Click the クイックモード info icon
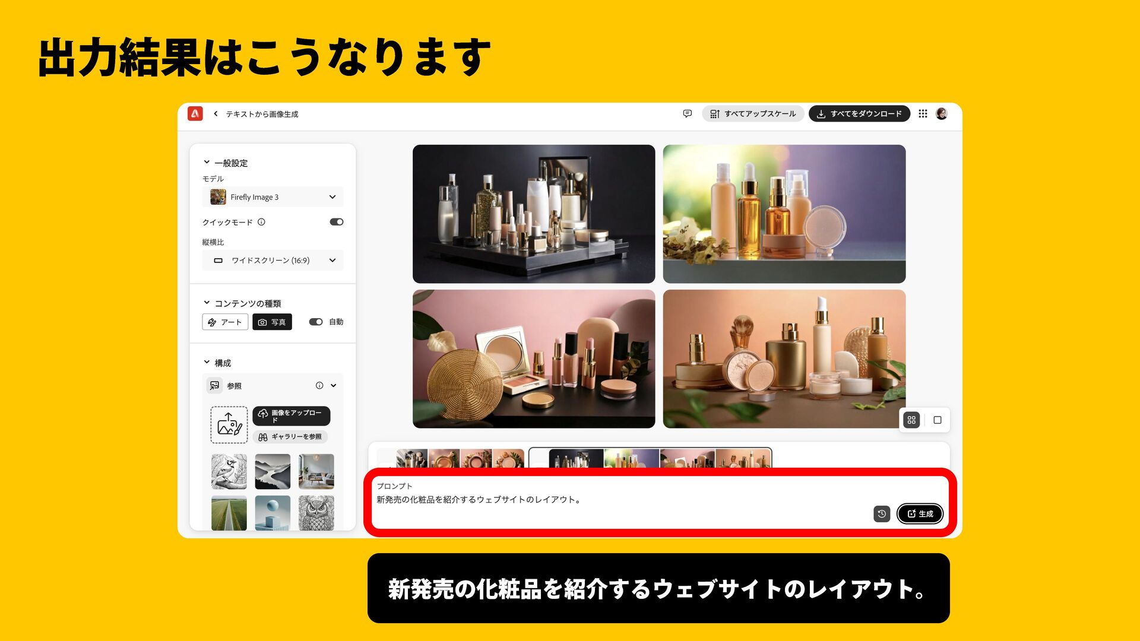Viewport: 1140px width, 641px height. (x=261, y=222)
